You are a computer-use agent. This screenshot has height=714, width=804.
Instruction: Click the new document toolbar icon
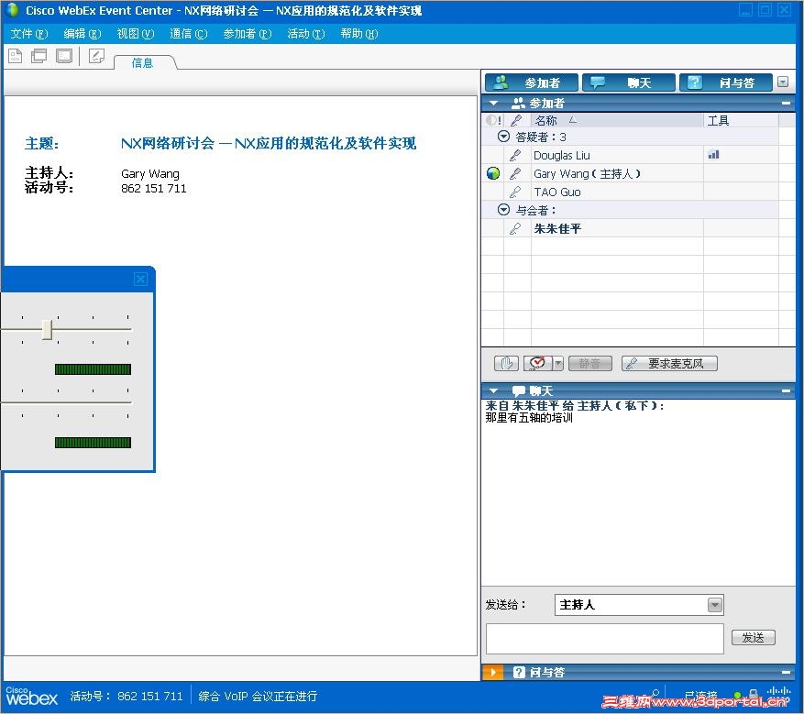(x=16, y=56)
